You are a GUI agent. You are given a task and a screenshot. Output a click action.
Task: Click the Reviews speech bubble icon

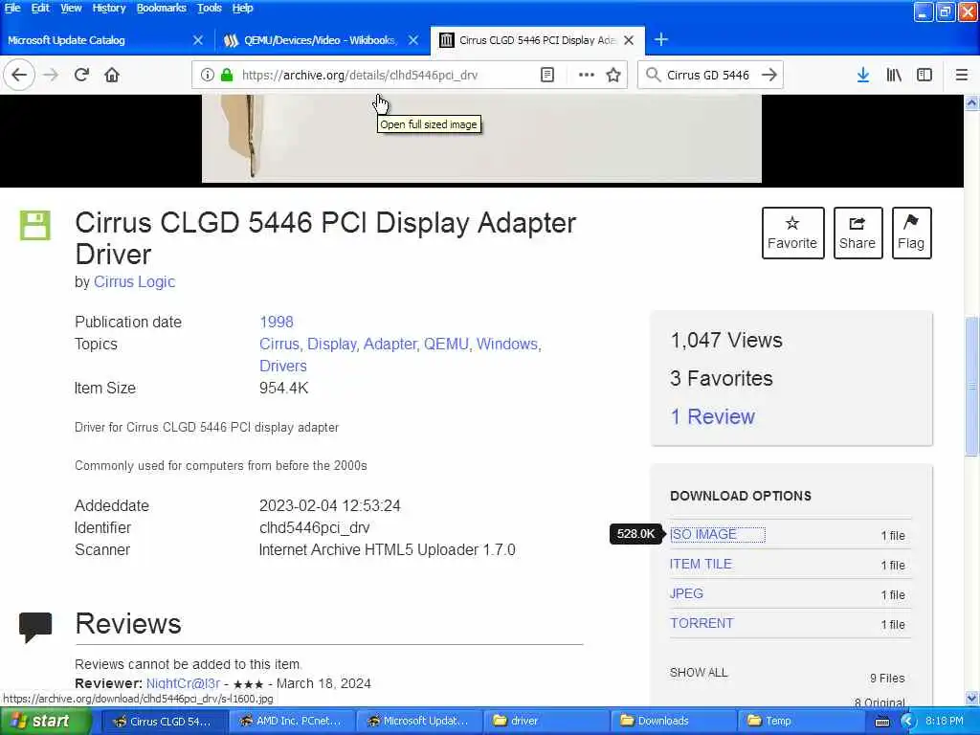click(x=35, y=627)
